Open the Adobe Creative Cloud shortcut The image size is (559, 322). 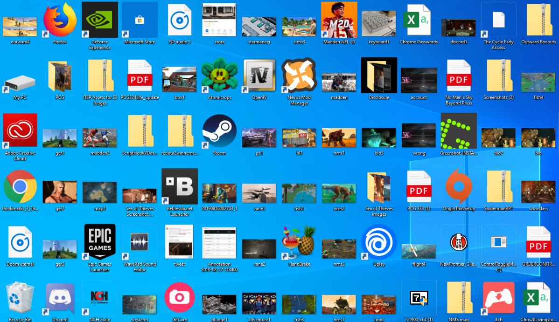20,131
